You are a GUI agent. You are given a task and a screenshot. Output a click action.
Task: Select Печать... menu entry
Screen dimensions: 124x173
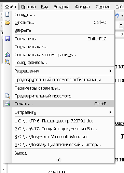pyautogui.click(x=59, y=104)
